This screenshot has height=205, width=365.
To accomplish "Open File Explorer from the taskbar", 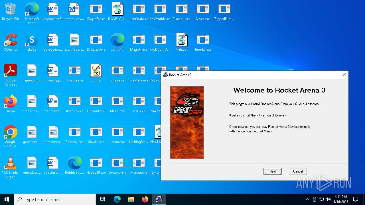I will (131, 199).
